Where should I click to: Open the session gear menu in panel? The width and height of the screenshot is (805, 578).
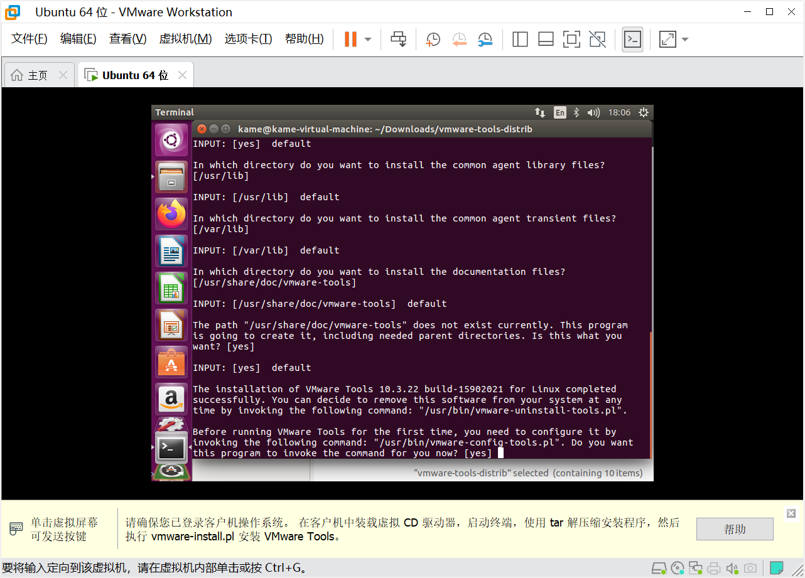point(643,112)
